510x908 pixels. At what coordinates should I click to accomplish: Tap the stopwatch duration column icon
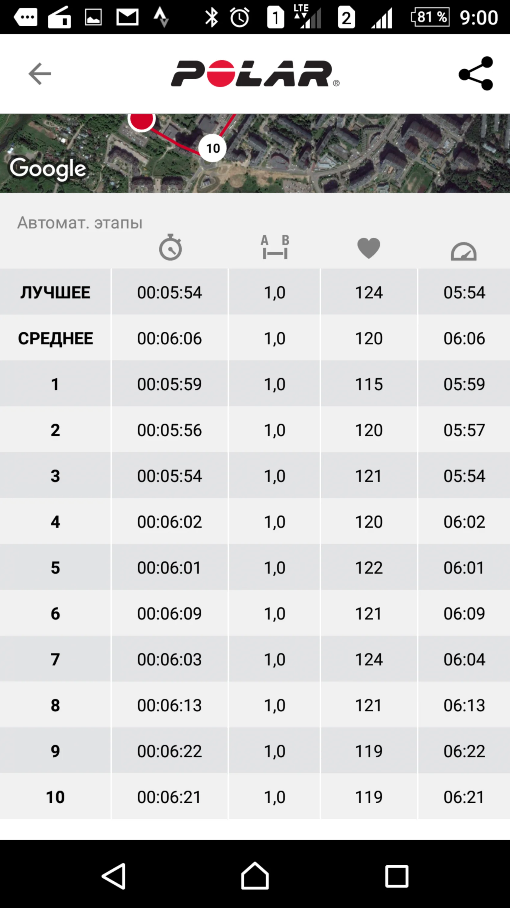(170, 248)
